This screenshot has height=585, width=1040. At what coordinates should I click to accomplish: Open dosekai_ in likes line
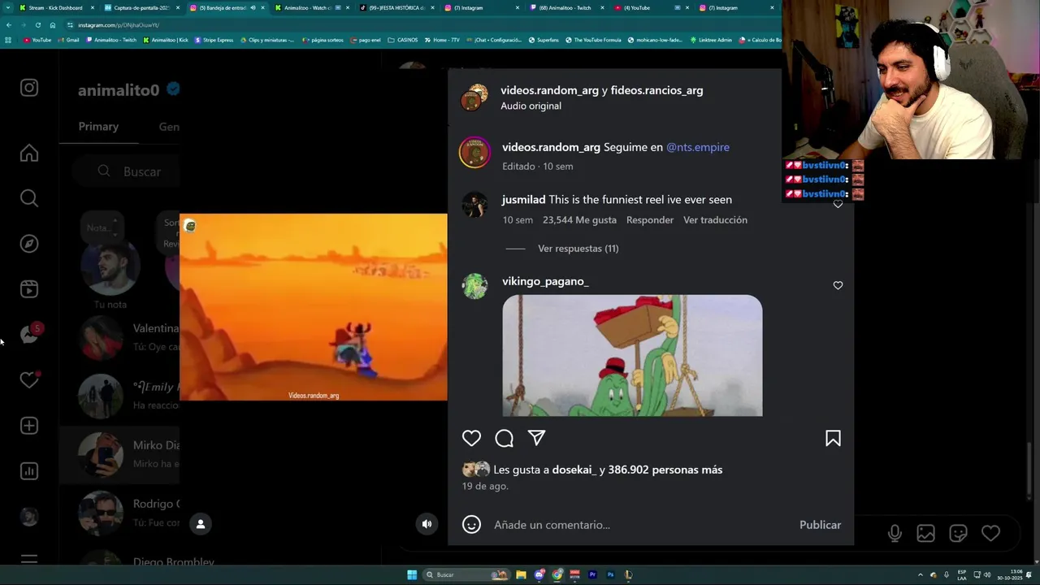tap(574, 470)
